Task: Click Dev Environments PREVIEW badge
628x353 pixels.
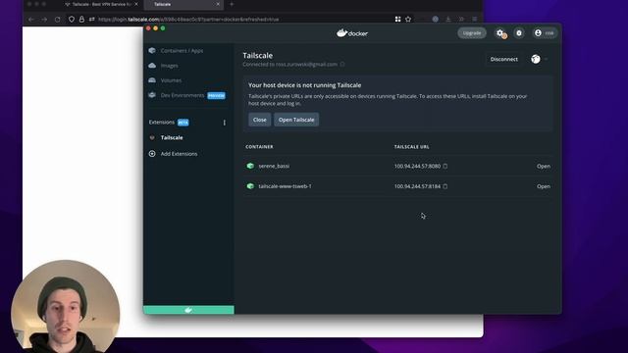Action: click(216, 96)
